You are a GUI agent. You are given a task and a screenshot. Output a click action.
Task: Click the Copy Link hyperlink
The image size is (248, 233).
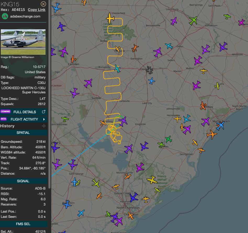click(x=37, y=10)
